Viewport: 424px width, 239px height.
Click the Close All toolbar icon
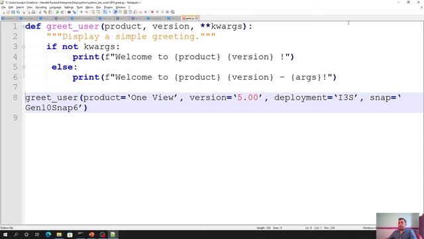tap(28, 12)
